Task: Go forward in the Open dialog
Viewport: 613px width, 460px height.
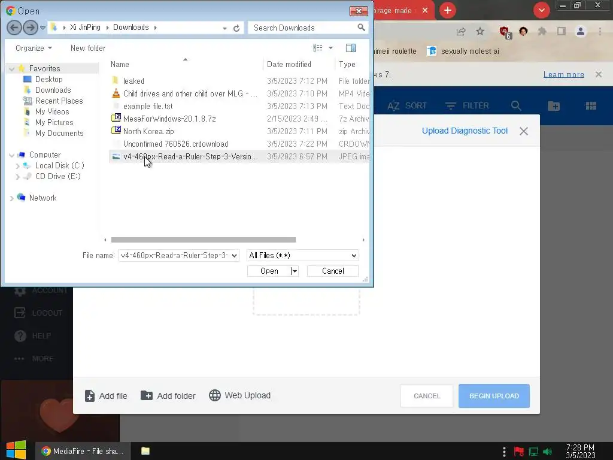Action: coord(31,28)
